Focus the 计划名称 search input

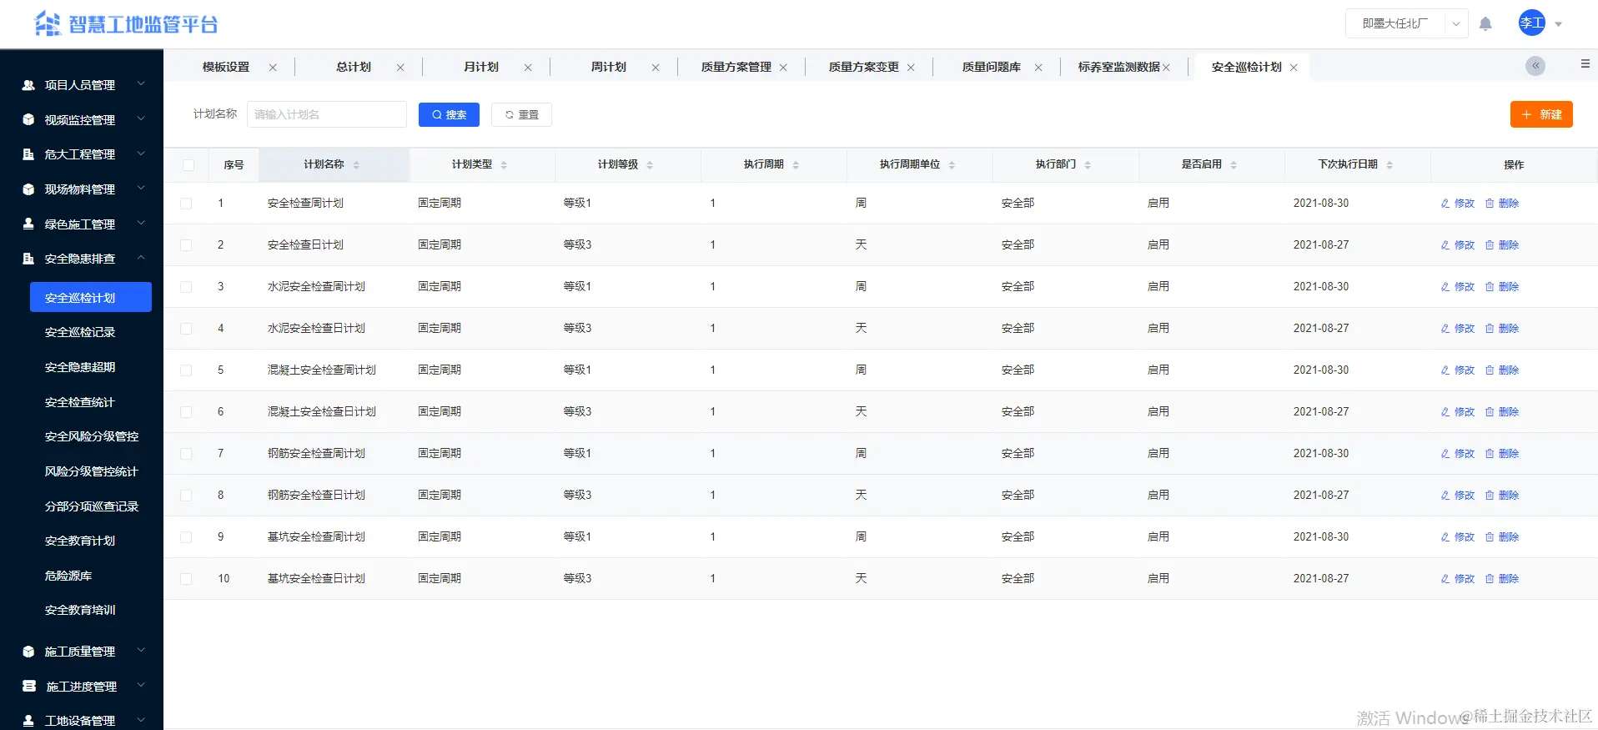pos(327,114)
